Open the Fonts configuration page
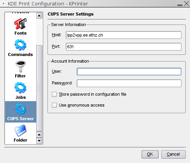Viewport: 190px width, 163px height. click(21, 26)
